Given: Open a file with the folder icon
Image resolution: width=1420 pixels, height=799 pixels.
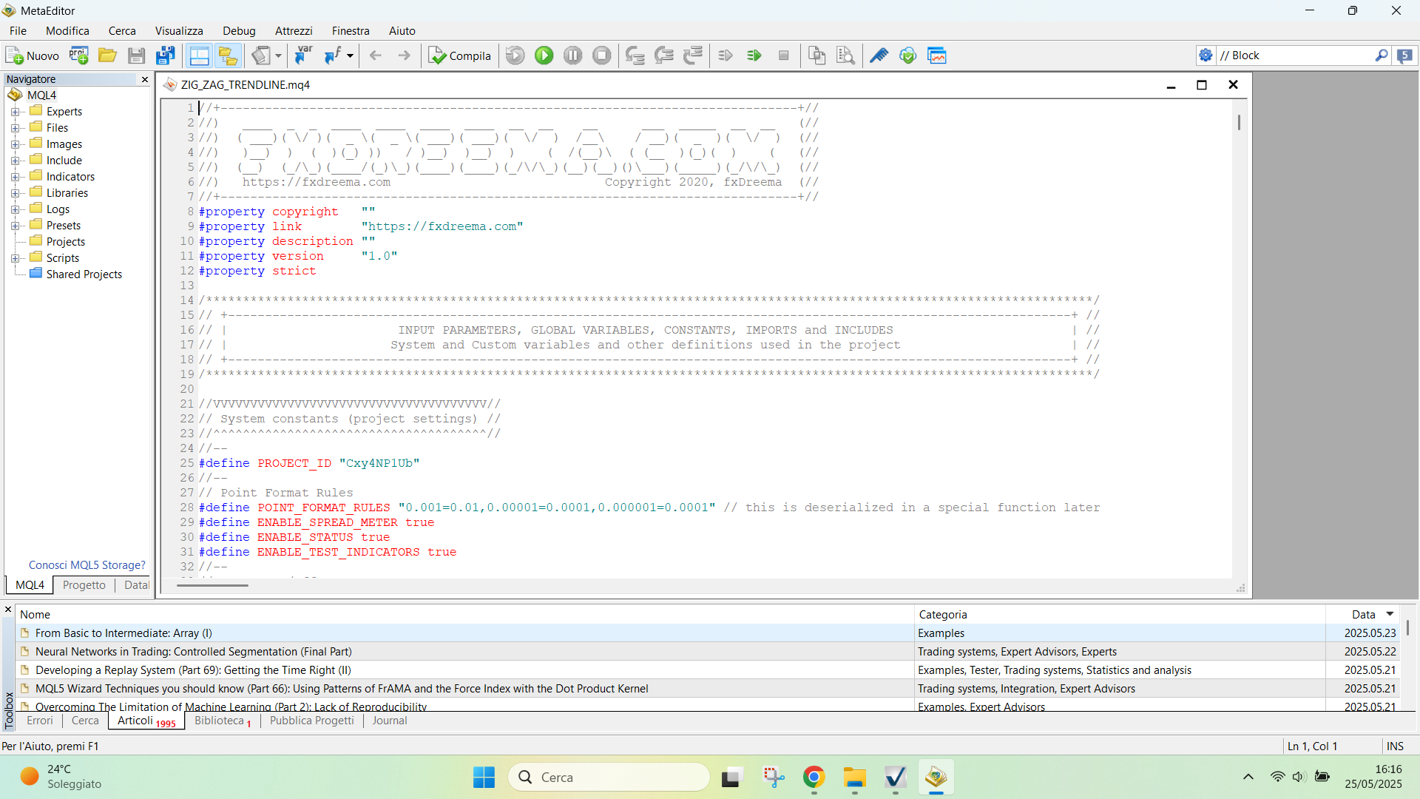Looking at the screenshot, I should [108, 55].
